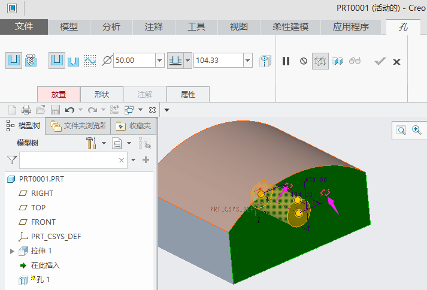
Task: Click the close window icon in quick toolbar
Action: tap(153, 110)
